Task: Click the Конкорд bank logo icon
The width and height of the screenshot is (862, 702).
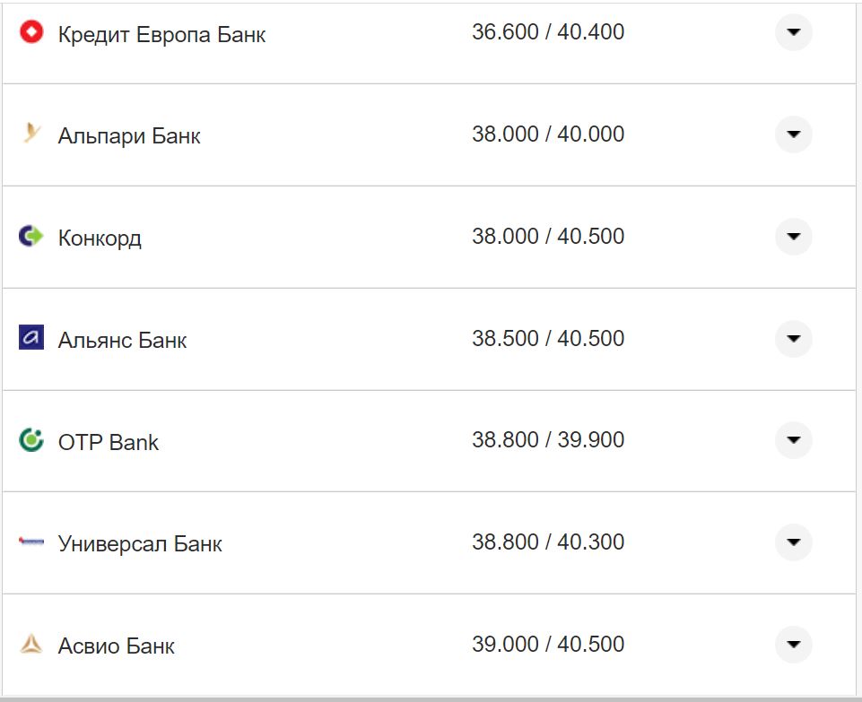Action: click(x=31, y=237)
